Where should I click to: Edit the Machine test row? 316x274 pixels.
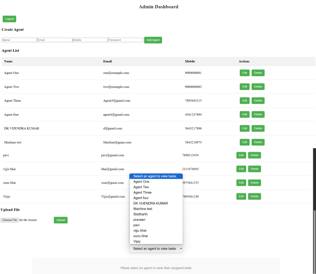tap(245, 142)
